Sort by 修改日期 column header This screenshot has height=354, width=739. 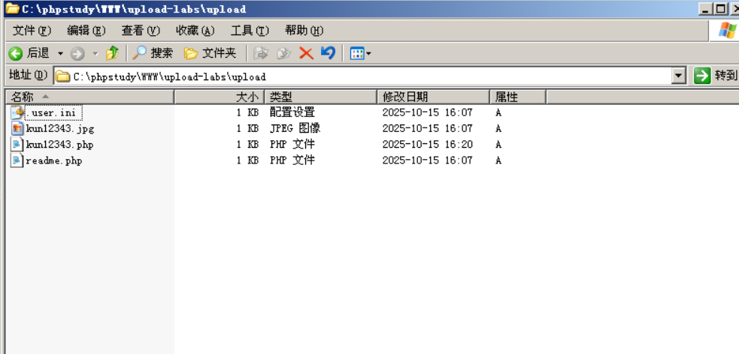tap(433, 97)
